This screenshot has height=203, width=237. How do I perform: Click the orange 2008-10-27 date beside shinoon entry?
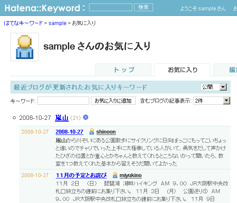click(x=35, y=132)
